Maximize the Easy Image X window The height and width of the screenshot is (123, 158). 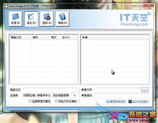pos(141,5)
